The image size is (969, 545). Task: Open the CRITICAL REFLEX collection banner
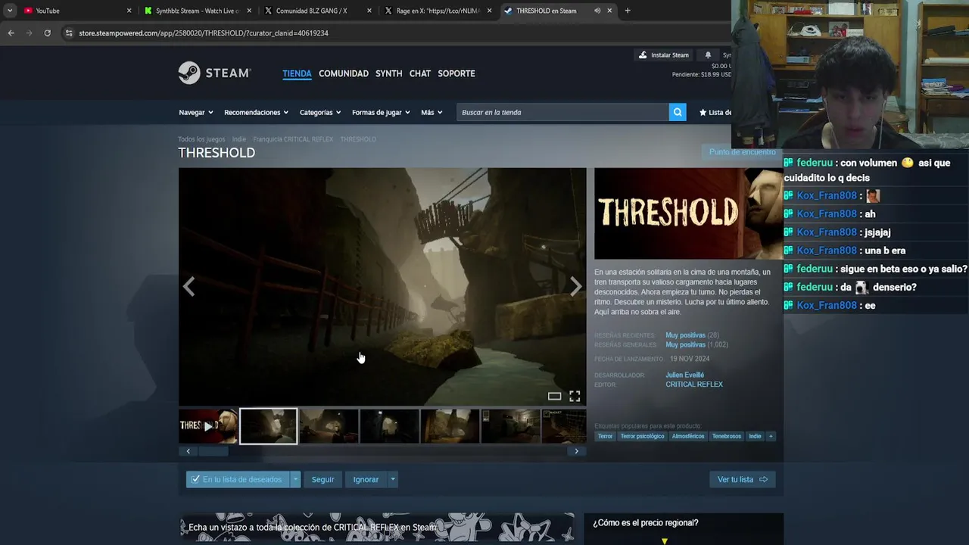point(377,528)
